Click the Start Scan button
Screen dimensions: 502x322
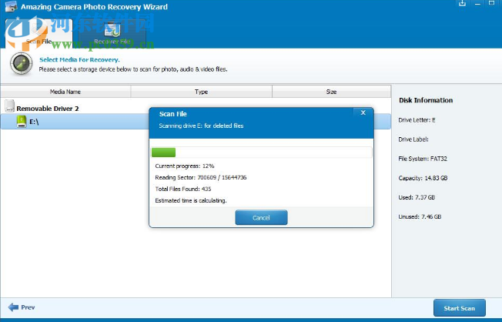point(460,308)
